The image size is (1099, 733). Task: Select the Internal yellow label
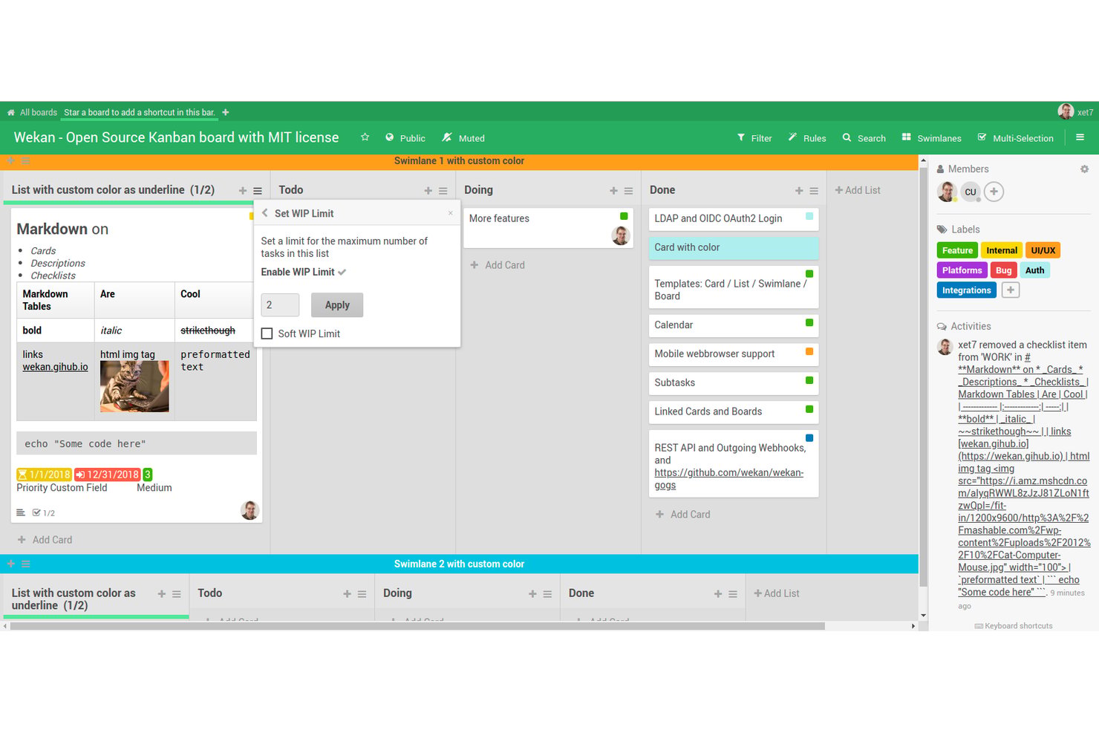tap(1002, 250)
